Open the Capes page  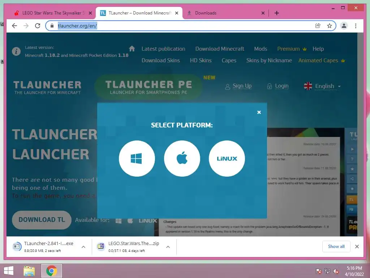[x=229, y=60]
